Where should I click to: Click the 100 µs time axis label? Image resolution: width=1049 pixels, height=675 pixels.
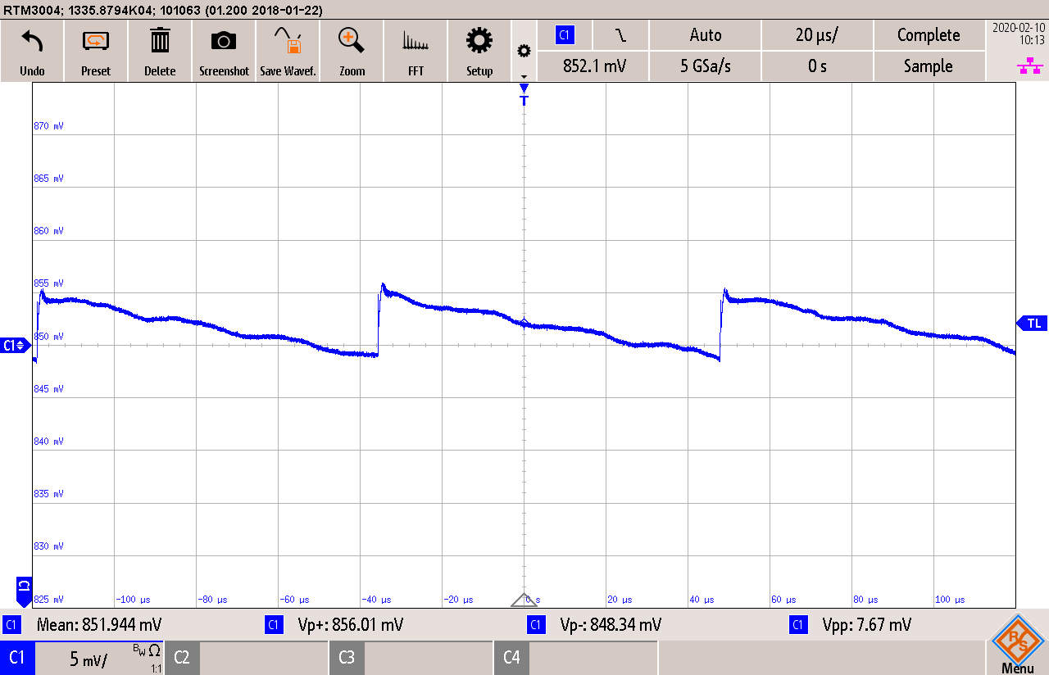pyautogui.click(x=949, y=600)
